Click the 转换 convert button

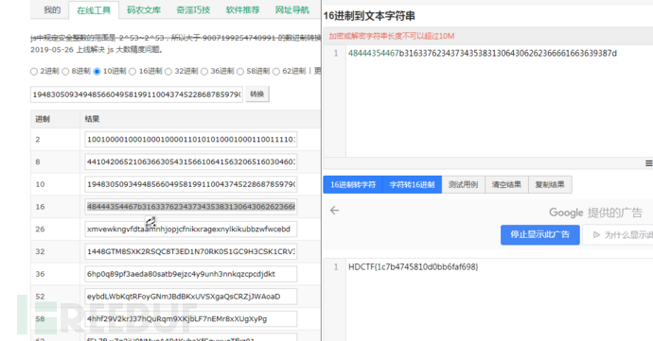257,94
